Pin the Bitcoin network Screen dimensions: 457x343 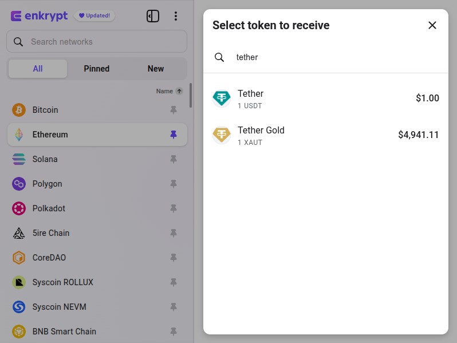tap(174, 110)
